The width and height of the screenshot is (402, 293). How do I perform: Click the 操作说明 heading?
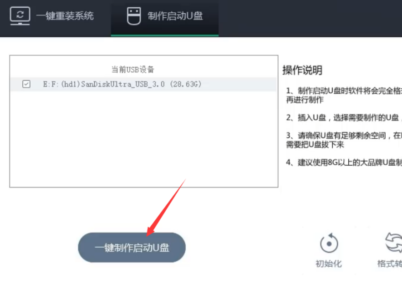tap(302, 70)
